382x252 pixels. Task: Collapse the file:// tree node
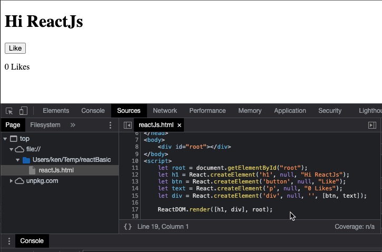tap(11, 149)
